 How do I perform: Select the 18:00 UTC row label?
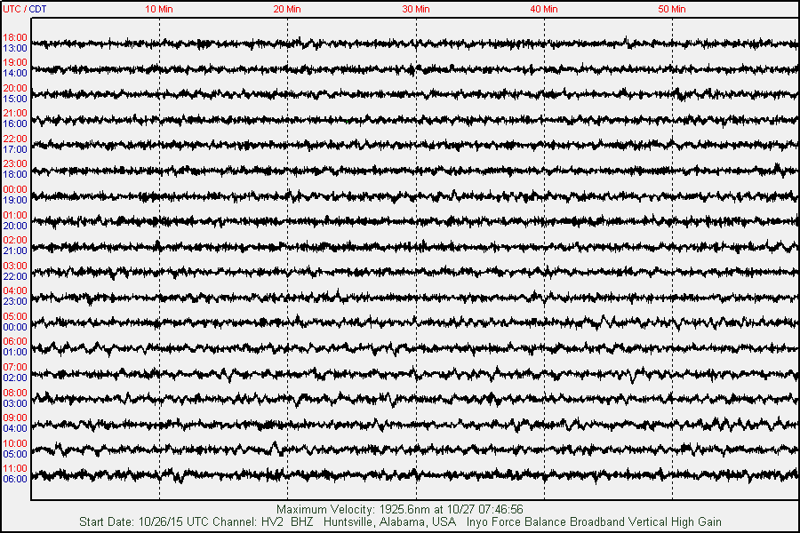15,37
